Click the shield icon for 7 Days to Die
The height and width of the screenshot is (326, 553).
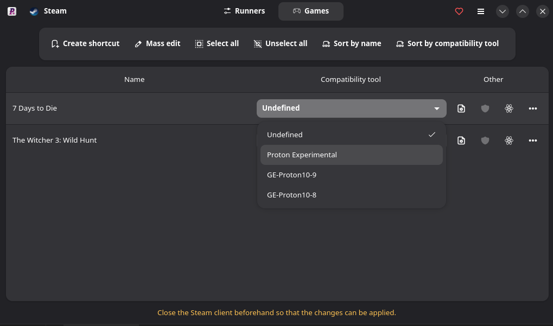click(x=485, y=108)
